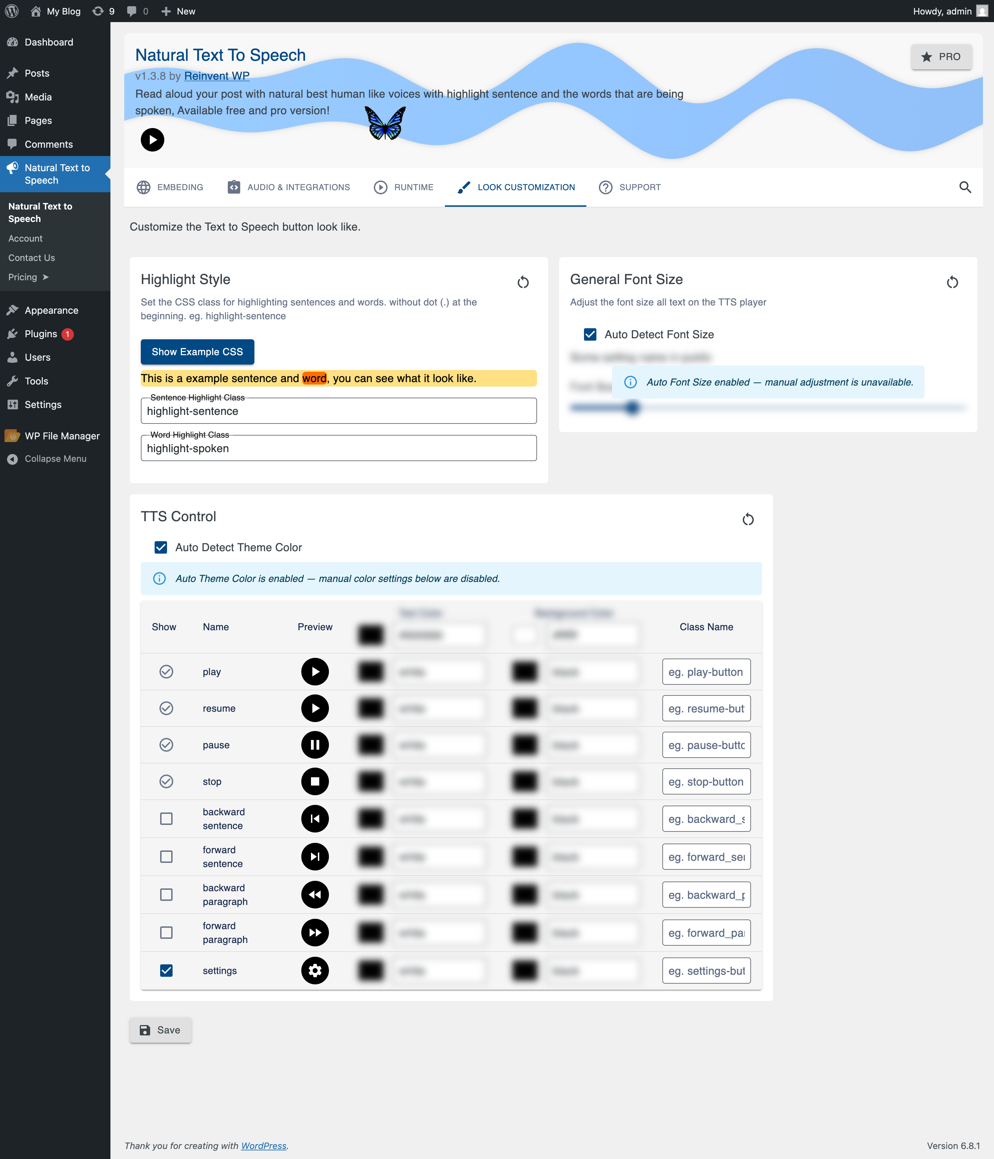Open the updates icon showing 9
Image resolution: width=994 pixels, height=1159 pixels.
104,11
